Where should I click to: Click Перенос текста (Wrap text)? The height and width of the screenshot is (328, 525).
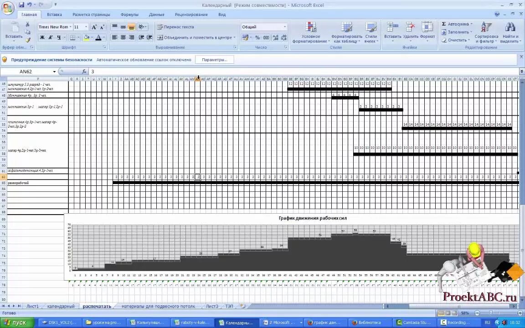175,27
